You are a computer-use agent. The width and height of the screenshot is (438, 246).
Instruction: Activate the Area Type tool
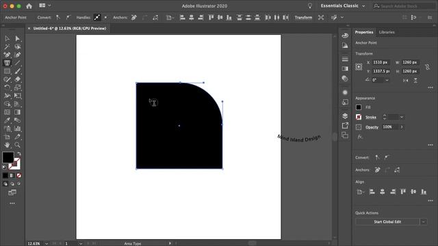click(x=7, y=63)
